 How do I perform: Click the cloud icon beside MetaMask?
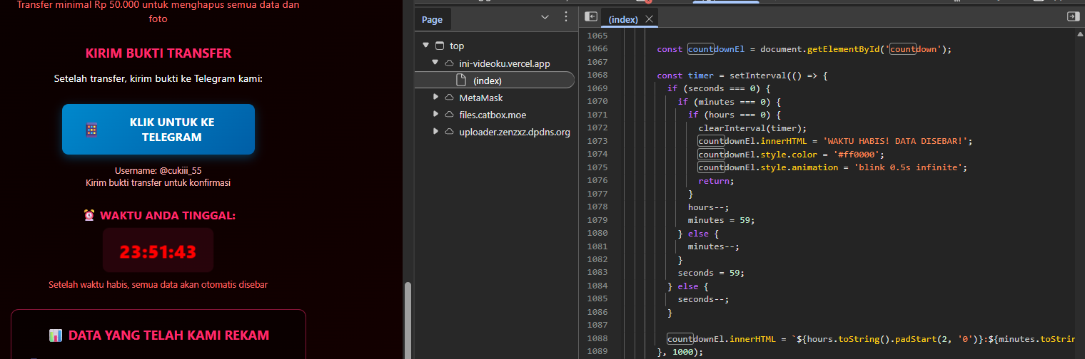tap(450, 98)
